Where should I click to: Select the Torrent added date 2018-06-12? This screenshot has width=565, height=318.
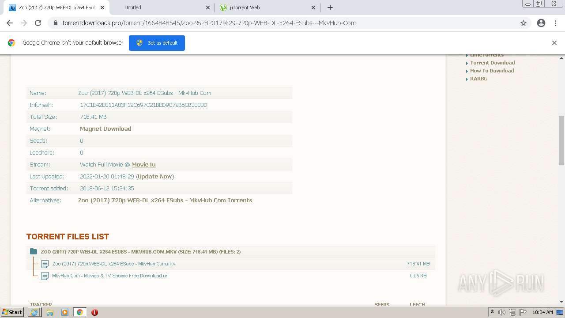(x=107, y=189)
